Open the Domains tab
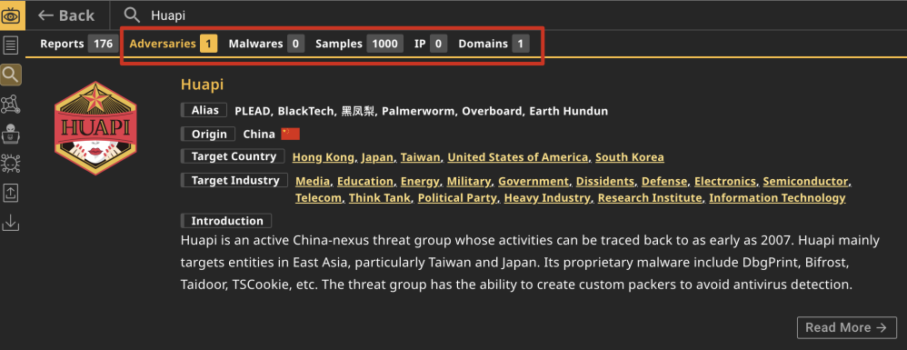 493,44
